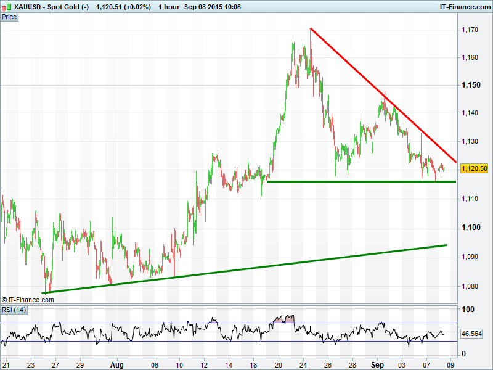Screen dimensions: 493x370
Task: Click the Sep 08 2015 10:06 timestamp
Action: click(x=213, y=7)
